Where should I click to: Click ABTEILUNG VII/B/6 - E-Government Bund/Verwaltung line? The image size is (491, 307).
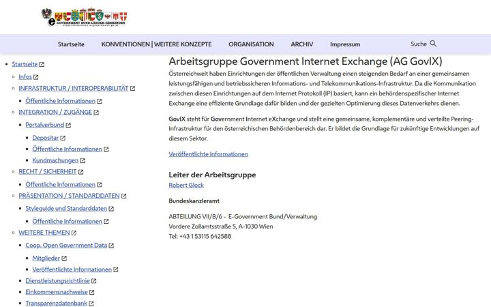tap(243, 216)
